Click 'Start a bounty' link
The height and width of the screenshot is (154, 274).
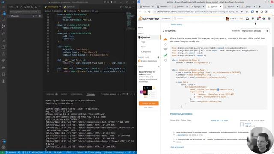[x=176, y=24]
